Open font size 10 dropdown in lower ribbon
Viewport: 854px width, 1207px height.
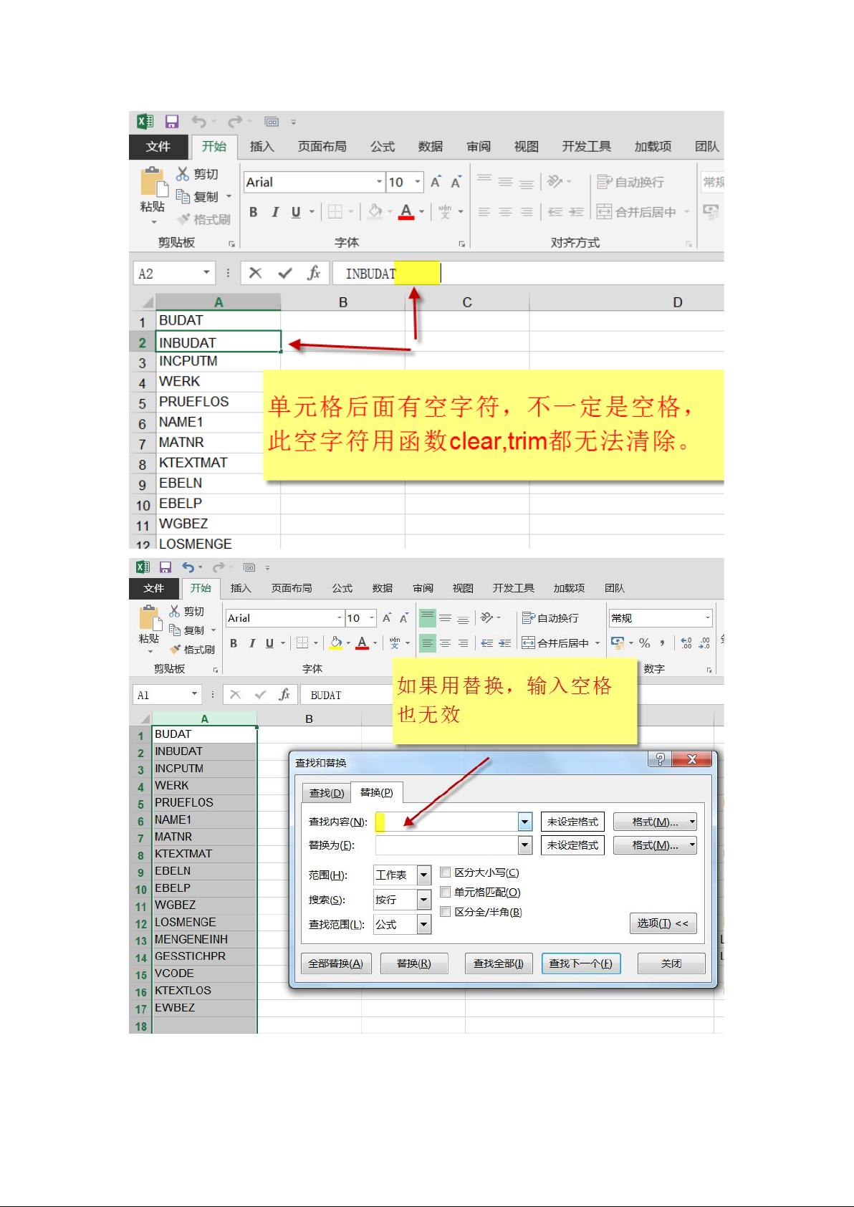(371, 617)
